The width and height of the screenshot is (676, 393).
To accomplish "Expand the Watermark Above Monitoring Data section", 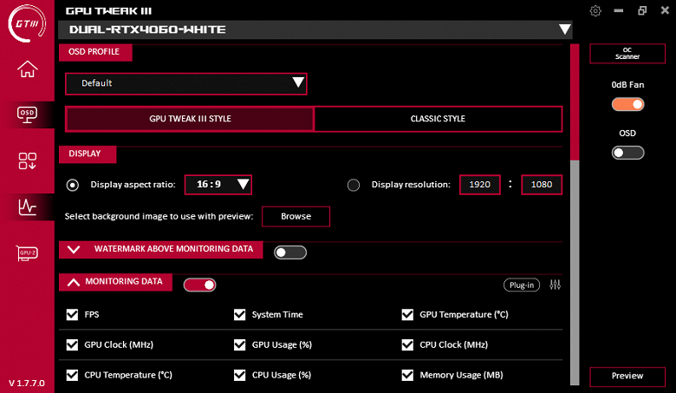I will pos(74,249).
